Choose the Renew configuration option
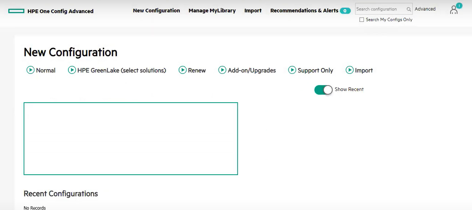472x210 pixels. (197, 70)
